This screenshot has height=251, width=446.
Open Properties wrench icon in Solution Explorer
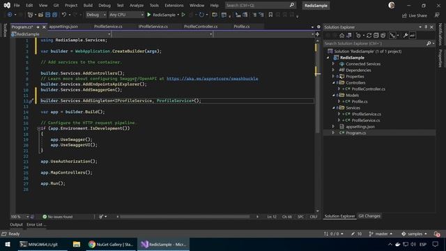click(406, 36)
